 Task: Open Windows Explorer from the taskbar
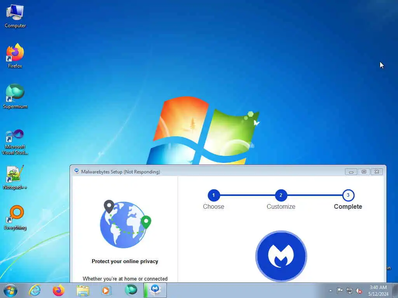[83, 290]
